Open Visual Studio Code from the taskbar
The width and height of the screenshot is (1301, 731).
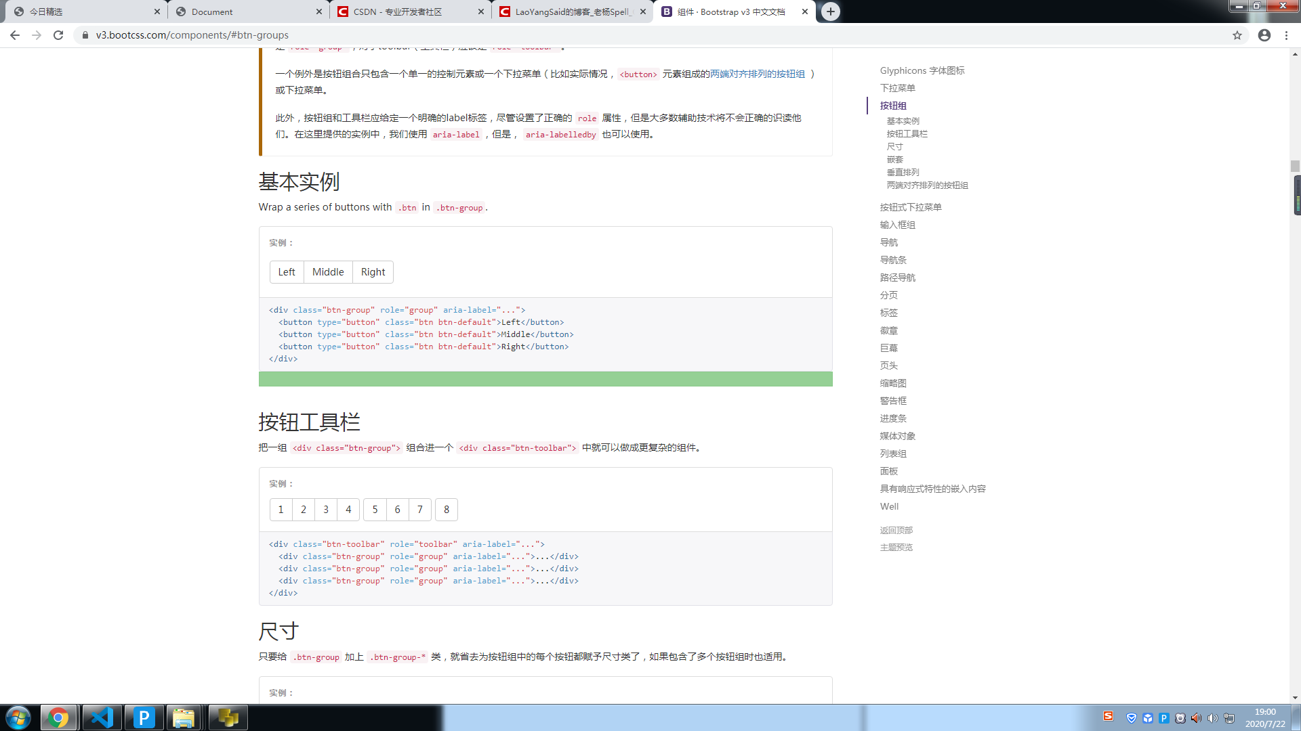click(x=102, y=717)
